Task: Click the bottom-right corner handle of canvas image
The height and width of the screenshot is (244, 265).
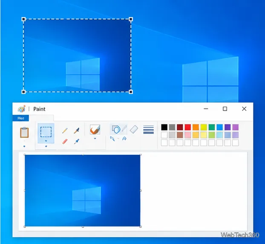Action: coord(141,227)
